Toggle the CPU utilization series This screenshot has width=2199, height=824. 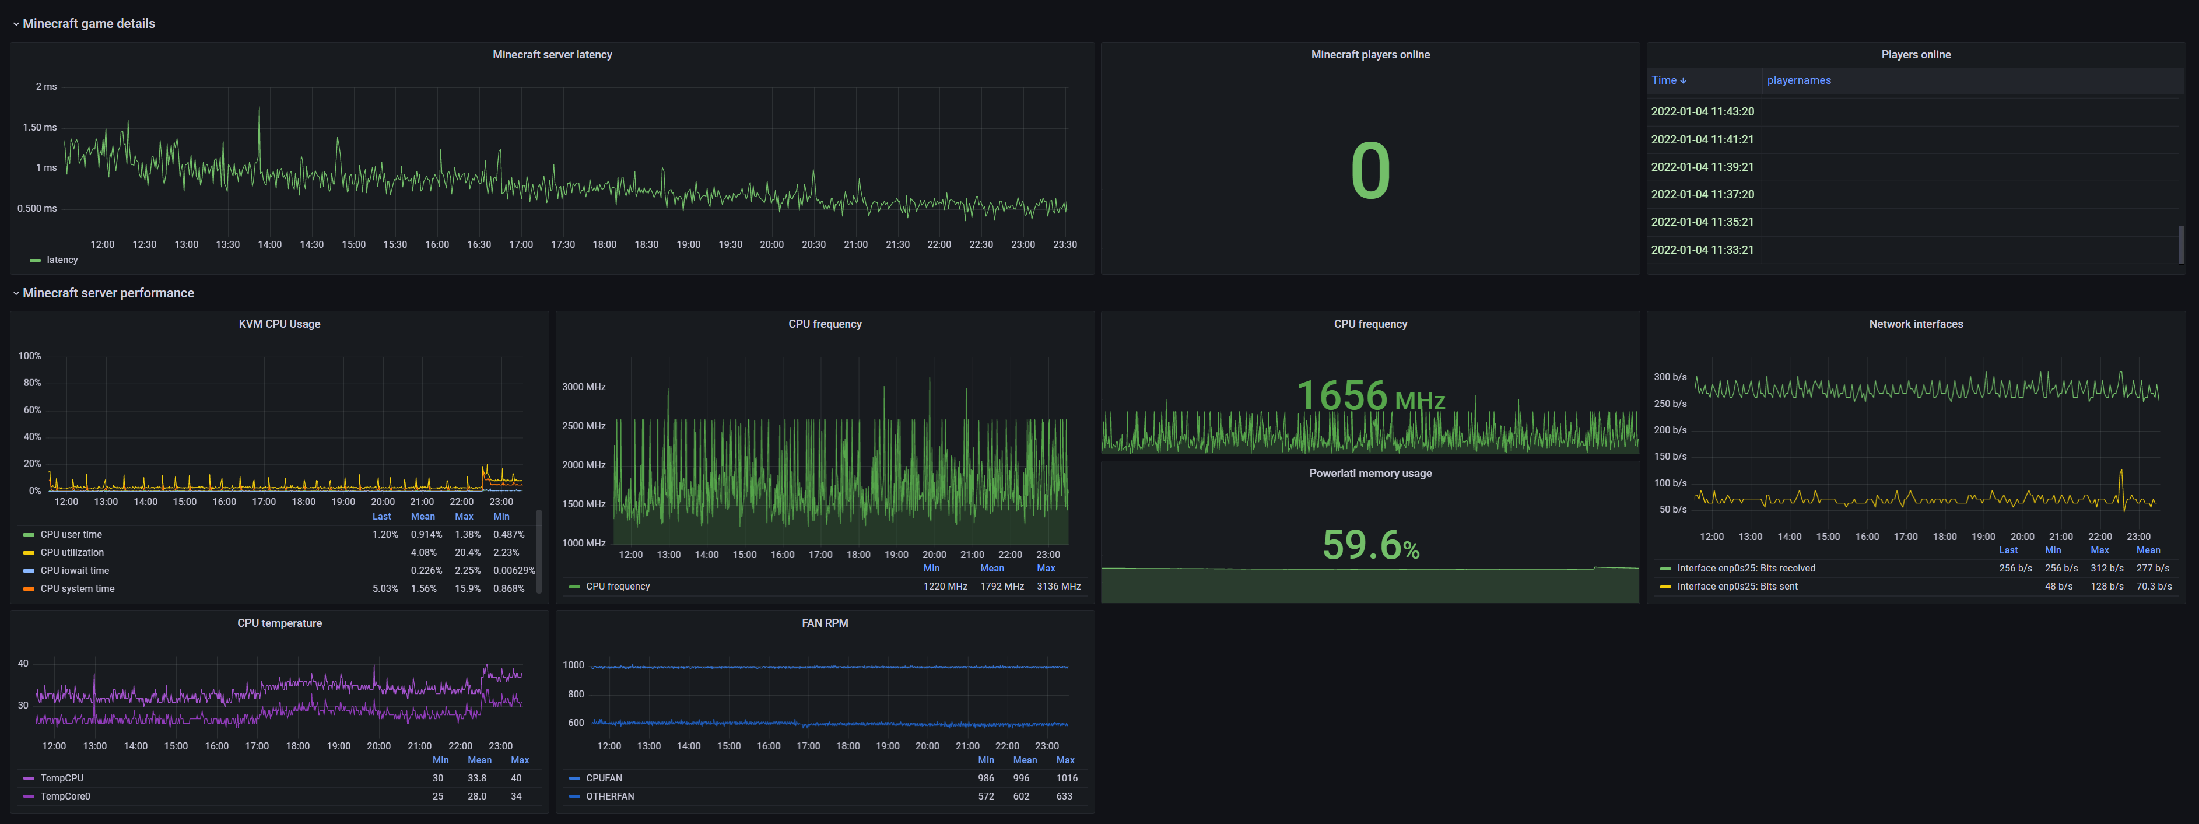pyautogui.click(x=72, y=552)
